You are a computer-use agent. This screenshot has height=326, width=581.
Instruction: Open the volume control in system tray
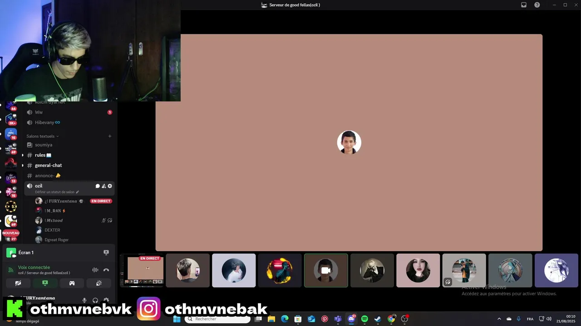coord(549,319)
